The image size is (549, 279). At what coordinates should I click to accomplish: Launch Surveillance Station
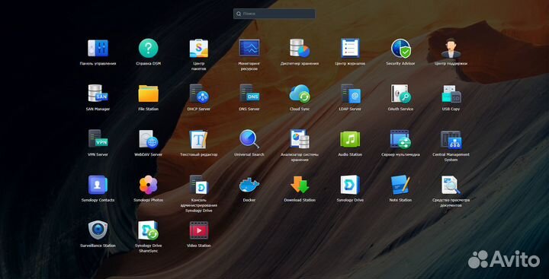coord(98,230)
